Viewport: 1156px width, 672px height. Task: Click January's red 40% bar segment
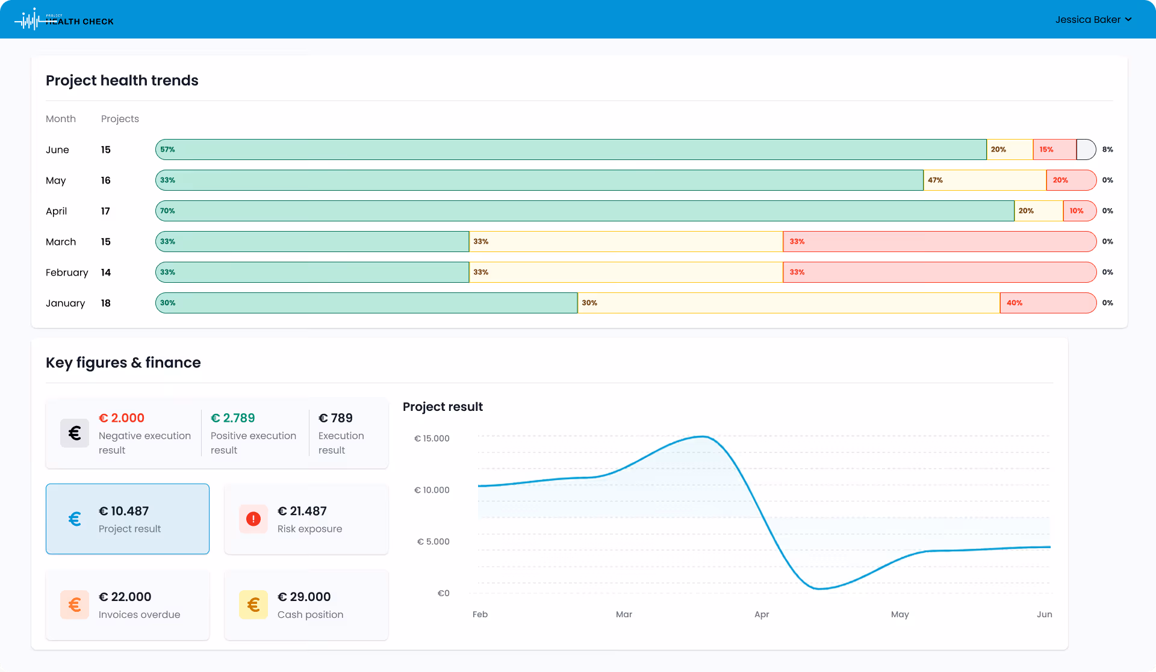[1048, 303]
